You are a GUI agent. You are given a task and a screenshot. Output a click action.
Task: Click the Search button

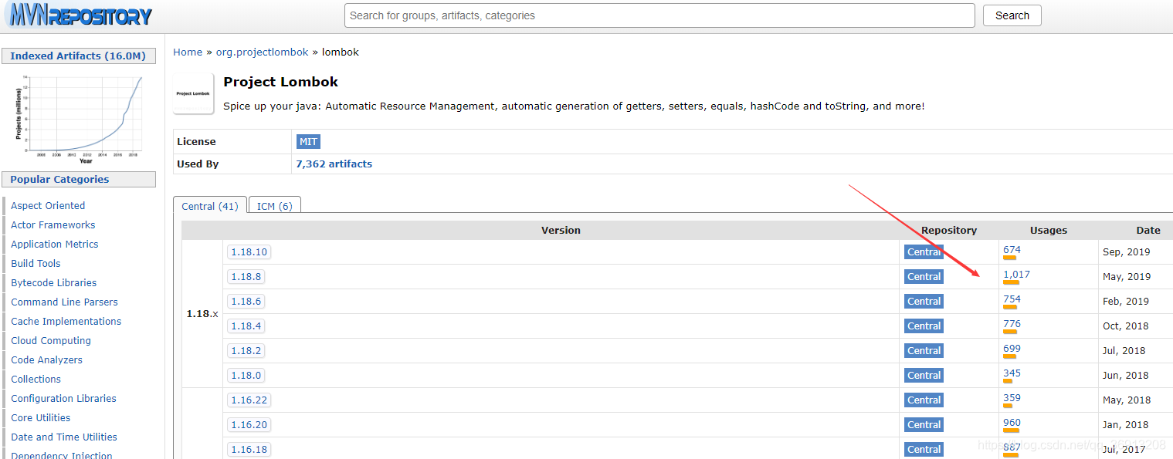(x=1012, y=15)
